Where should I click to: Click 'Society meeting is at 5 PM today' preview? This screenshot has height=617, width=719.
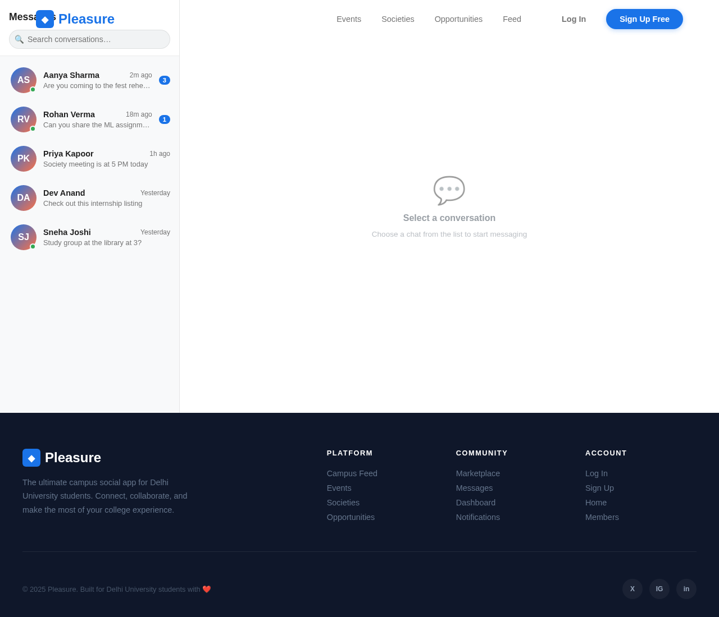95,164
